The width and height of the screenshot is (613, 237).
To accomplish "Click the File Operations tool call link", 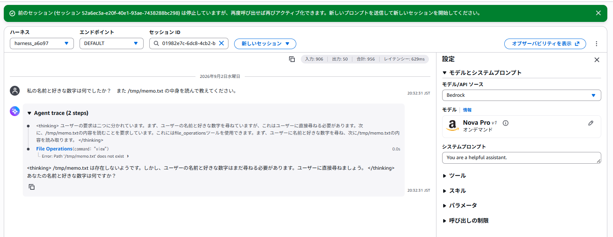I will pyautogui.click(x=54, y=149).
